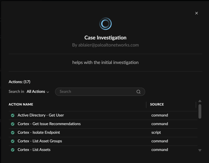Sort by the ACTION NAME column header
This screenshot has height=163, width=209.
(21, 104)
